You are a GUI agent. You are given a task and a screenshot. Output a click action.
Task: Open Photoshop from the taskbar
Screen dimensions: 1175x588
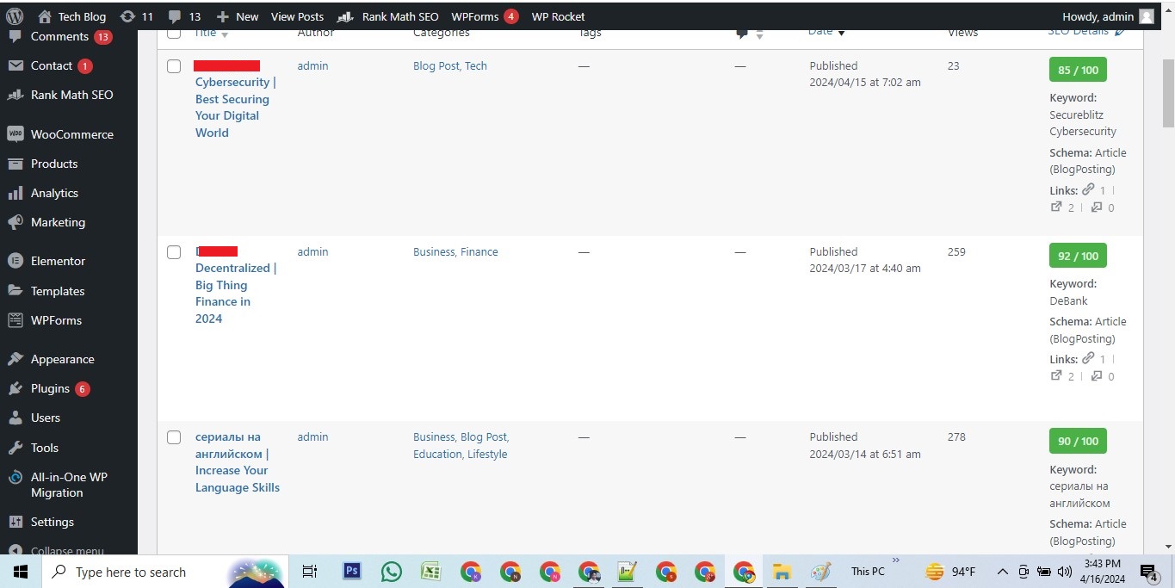pos(351,571)
